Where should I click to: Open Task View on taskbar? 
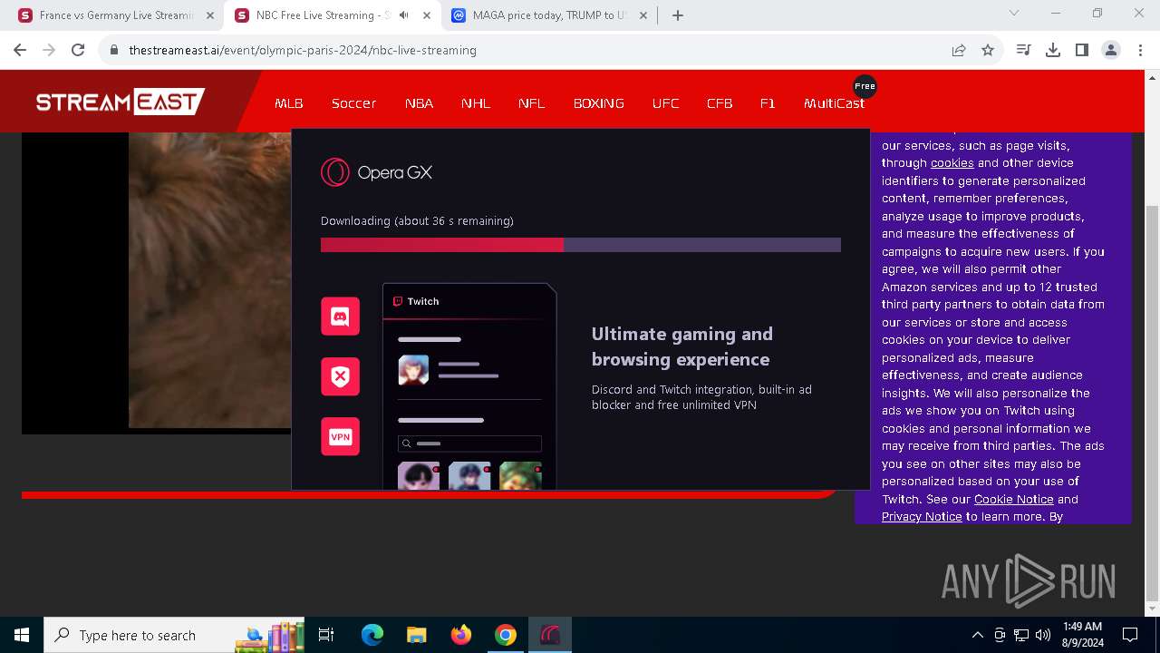point(326,635)
